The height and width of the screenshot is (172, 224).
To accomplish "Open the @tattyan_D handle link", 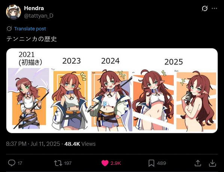I will pos(39,16).
